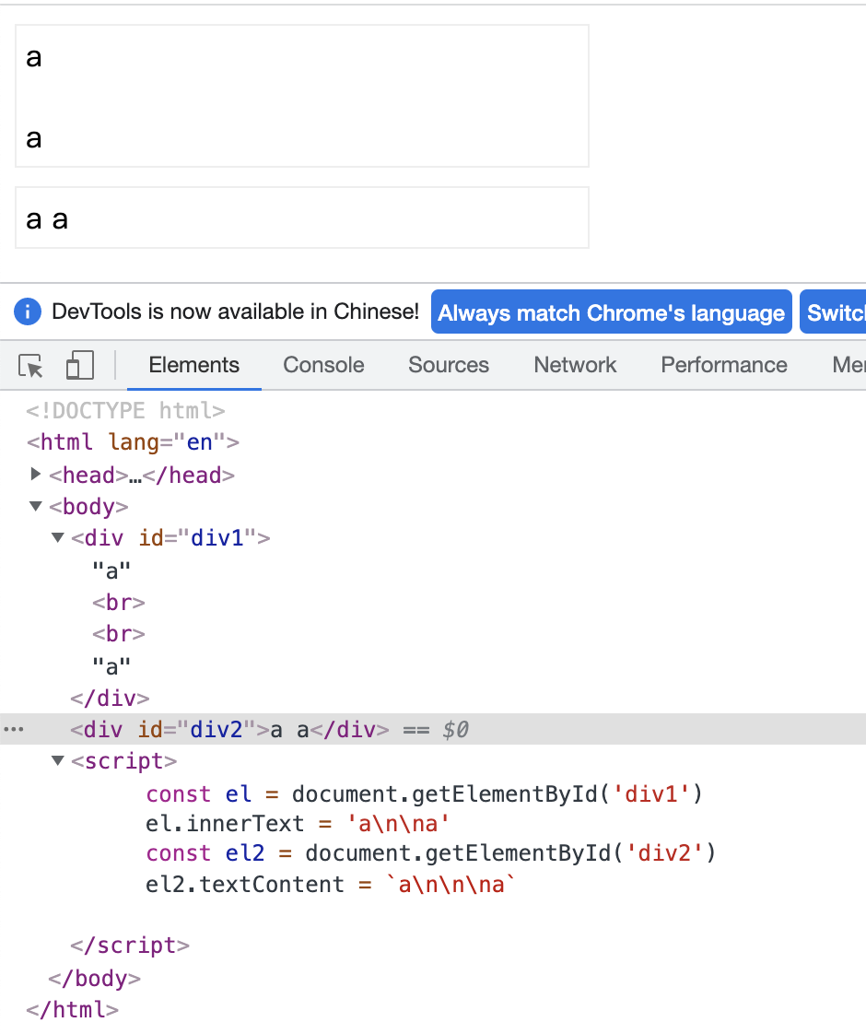Select the div id="div2" row
The height and width of the screenshot is (1034, 866).
pyautogui.click(x=433, y=729)
